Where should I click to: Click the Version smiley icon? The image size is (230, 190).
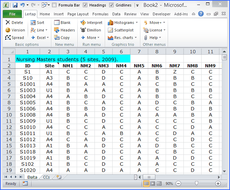click(x=8, y=30)
